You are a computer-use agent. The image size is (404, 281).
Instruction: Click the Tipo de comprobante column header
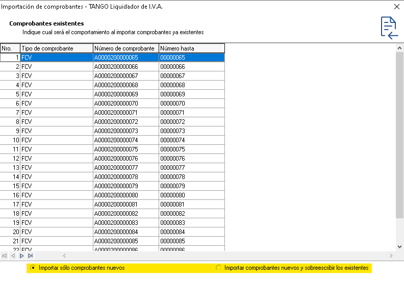coord(57,48)
